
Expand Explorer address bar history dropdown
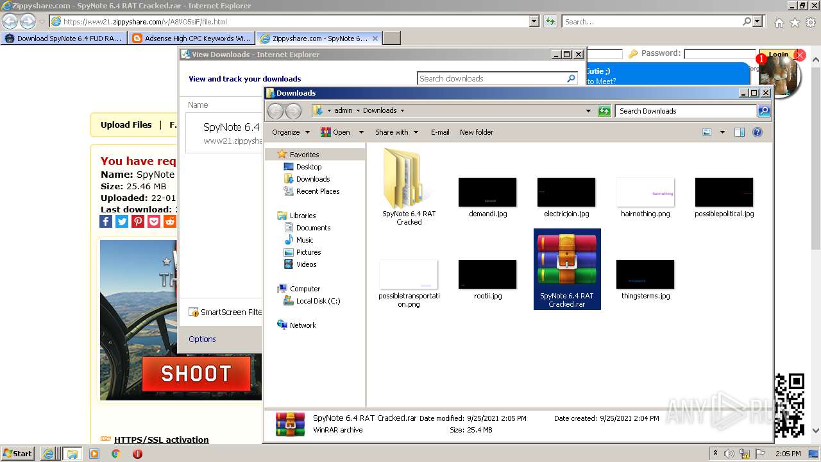588,111
